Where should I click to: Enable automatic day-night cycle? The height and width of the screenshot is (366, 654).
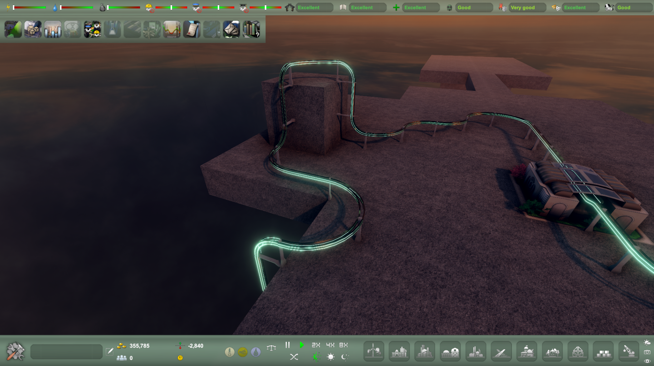point(316,357)
